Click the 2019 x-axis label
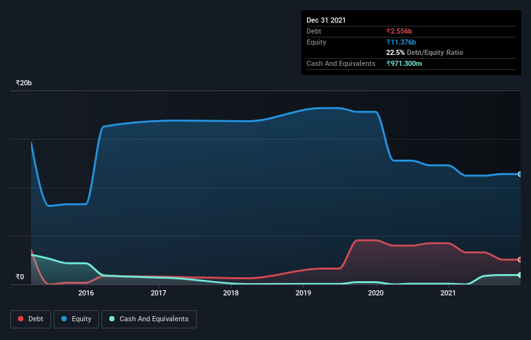The height and width of the screenshot is (340, 531). (x=303, y=293)
